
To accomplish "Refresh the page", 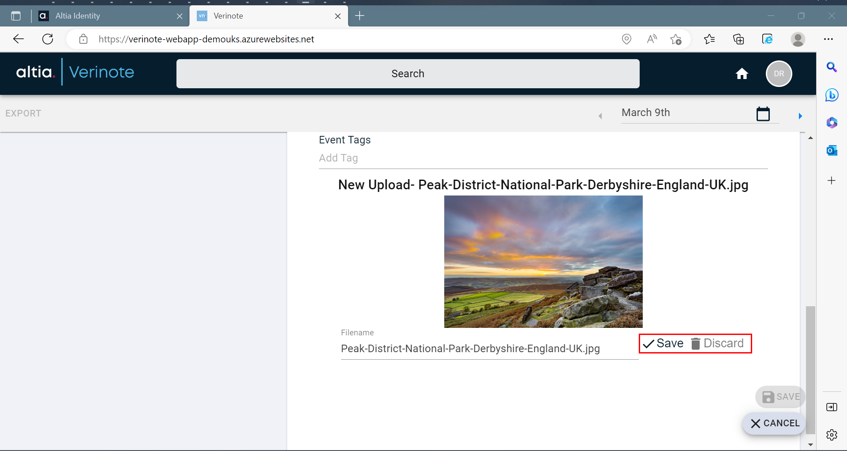I will click(x=48, y=39).
